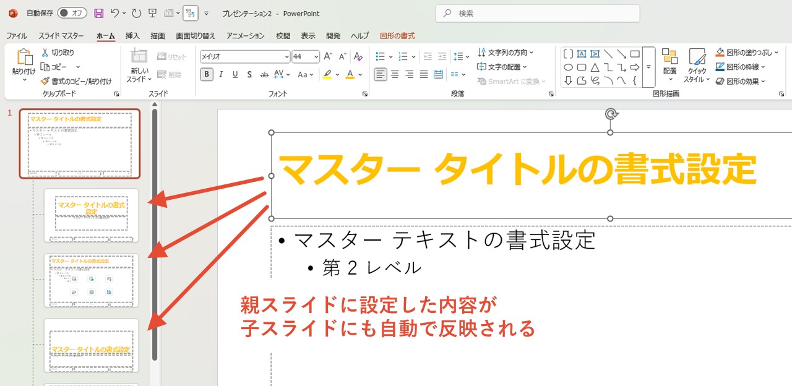Open 図形の効果 shape effects
The height and width of the screenshot is (386, 792).
click(741, 81)
